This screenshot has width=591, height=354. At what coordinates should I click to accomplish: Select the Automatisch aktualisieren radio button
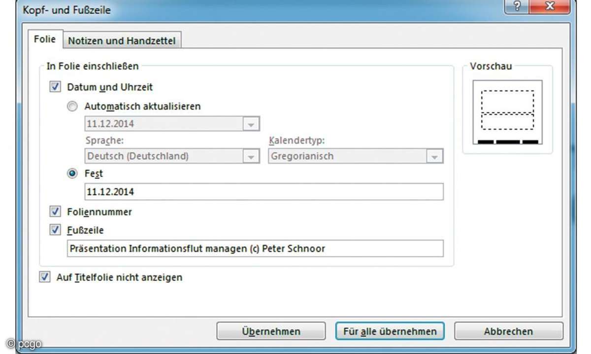click(72, 106)
